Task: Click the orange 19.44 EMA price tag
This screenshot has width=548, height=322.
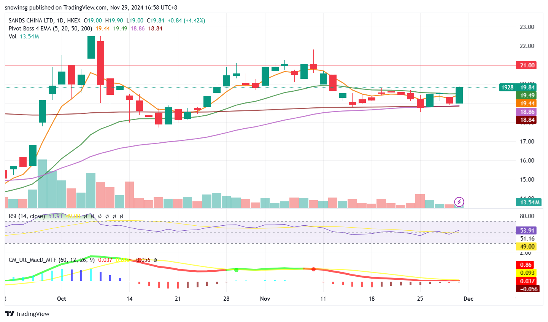Action: pos(527,104)
